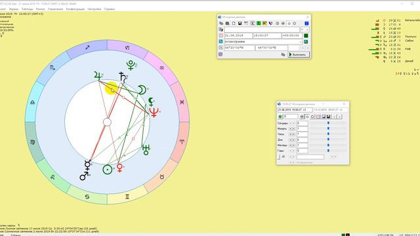420x236 pixels.
Task: Click the forward stepper arrow for Минуты
Action: [x=293, y=128]
